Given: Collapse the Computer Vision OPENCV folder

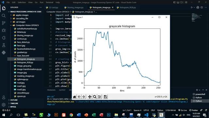Looking at the screenshot, I should coord(27,25).
